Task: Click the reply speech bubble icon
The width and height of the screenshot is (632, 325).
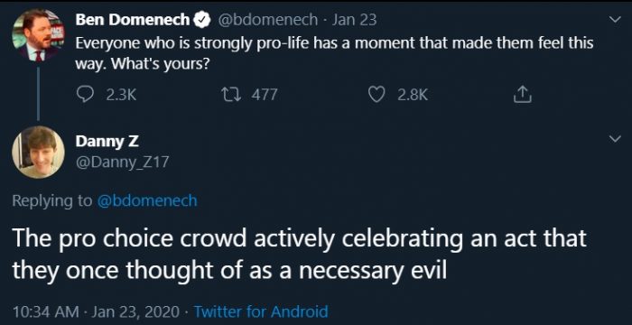Action: 84,95
